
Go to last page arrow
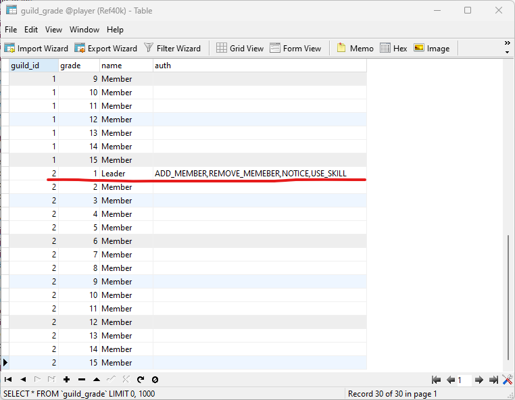(x=493, y=380)
